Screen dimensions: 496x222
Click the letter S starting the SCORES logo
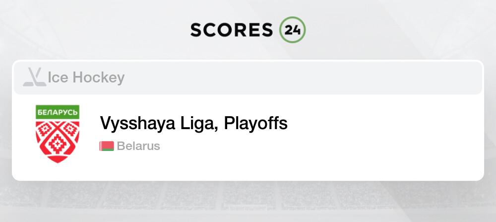click(196, 30)
